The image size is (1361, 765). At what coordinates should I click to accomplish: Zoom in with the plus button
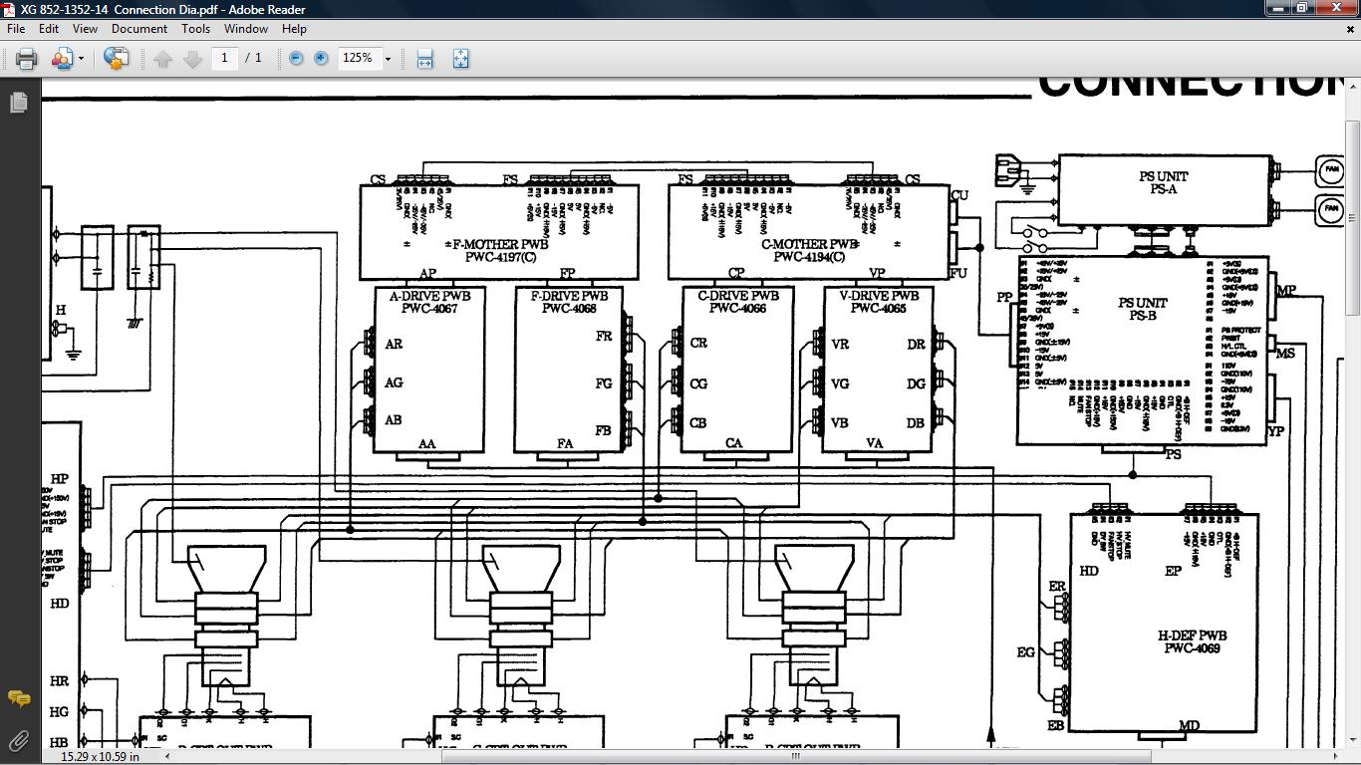click(321, 59)
